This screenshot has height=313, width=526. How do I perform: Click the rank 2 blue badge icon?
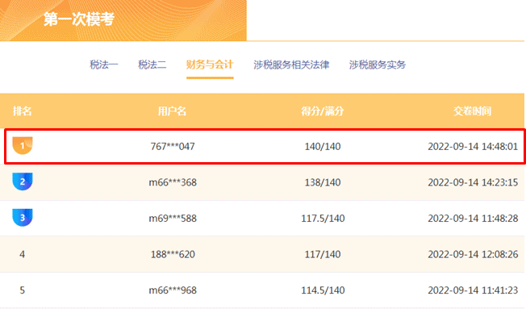pyautogui.click(x=23, y=182)
